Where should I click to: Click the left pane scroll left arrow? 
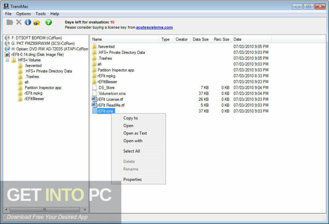[x=6, y=209]
